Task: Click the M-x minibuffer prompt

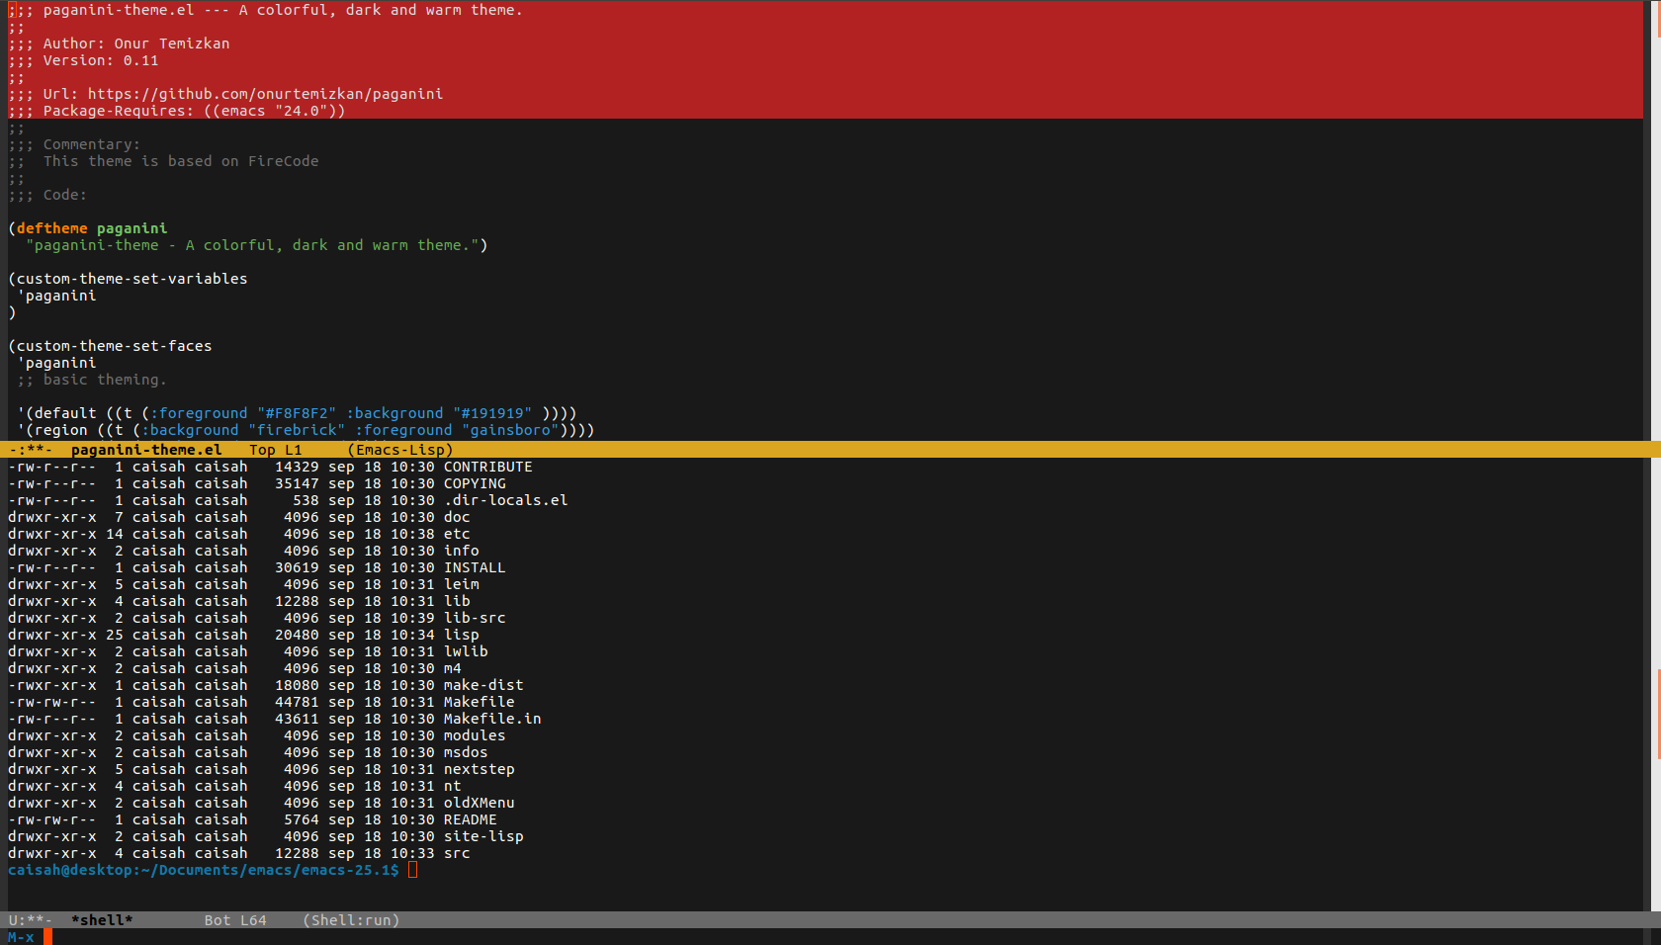Action: click(21, 937)
